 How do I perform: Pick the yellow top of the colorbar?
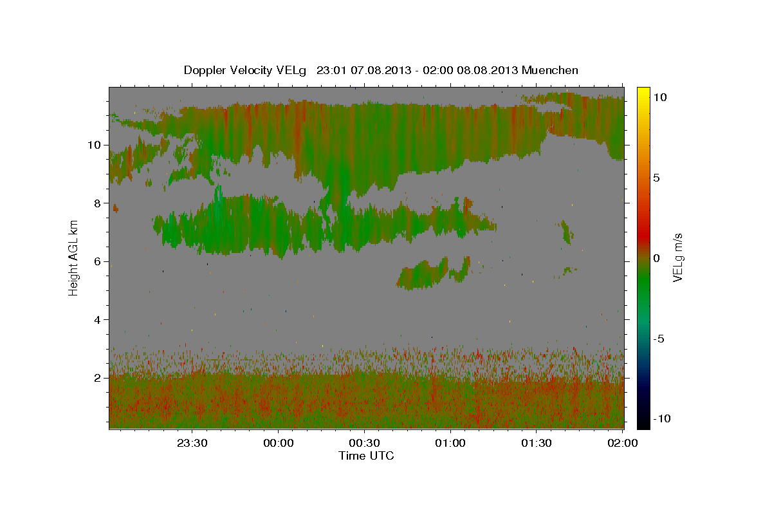tap(643, 93)
